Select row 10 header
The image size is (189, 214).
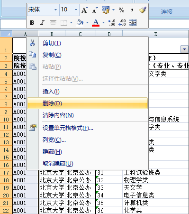click(6, 119)
